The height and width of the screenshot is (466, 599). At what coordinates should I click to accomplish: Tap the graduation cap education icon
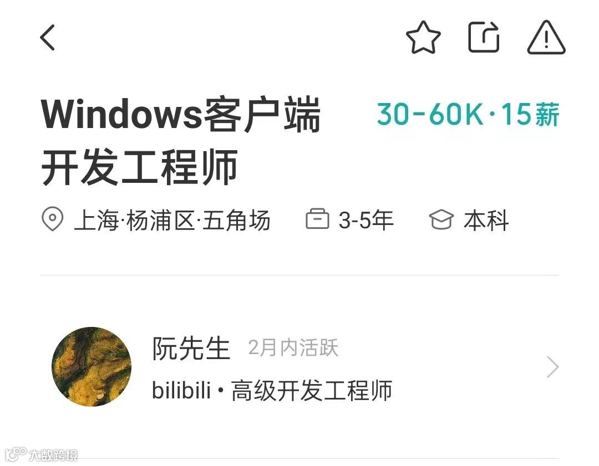click(441, 219)
